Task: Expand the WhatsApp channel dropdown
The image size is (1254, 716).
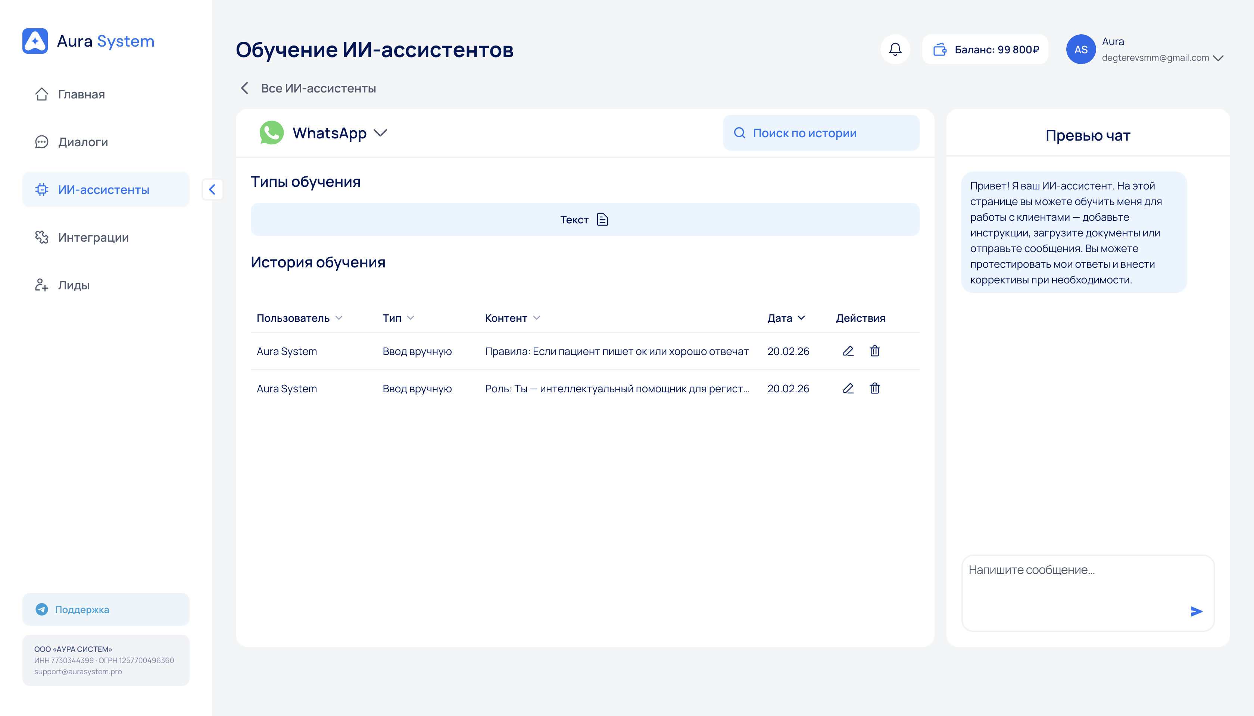Action: point(380,133)
